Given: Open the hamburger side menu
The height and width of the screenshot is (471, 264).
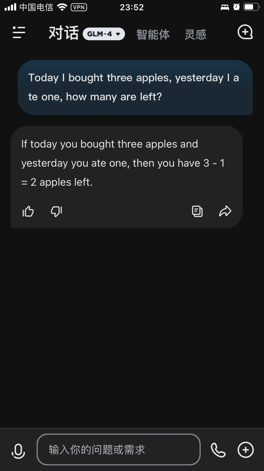Looking at the screenshot, I should pos(19,32).
